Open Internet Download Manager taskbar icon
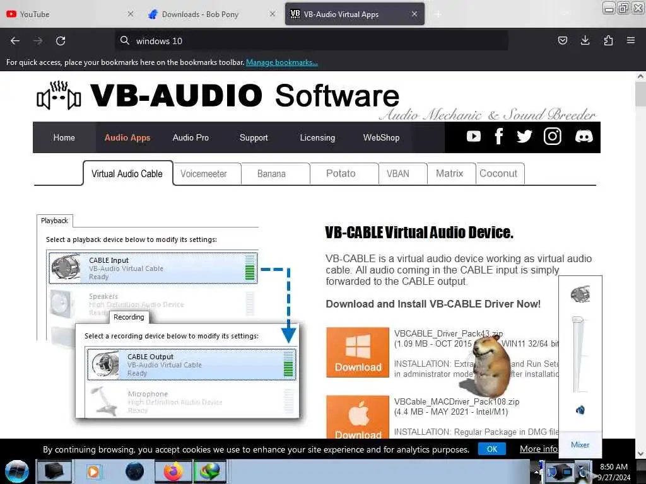The width and height of the screenshot is (646, 484). pyautogui.click(x=210, y=471)
